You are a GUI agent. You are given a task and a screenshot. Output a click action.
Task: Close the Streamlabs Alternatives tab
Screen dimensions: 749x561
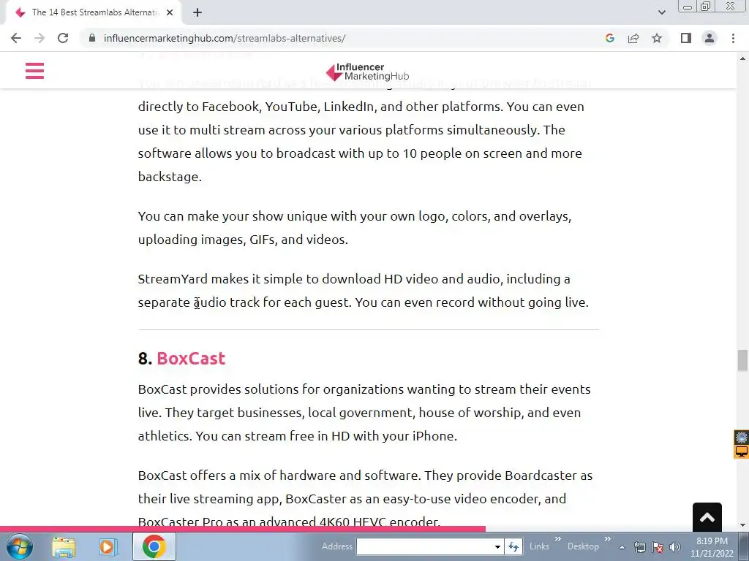170,12
